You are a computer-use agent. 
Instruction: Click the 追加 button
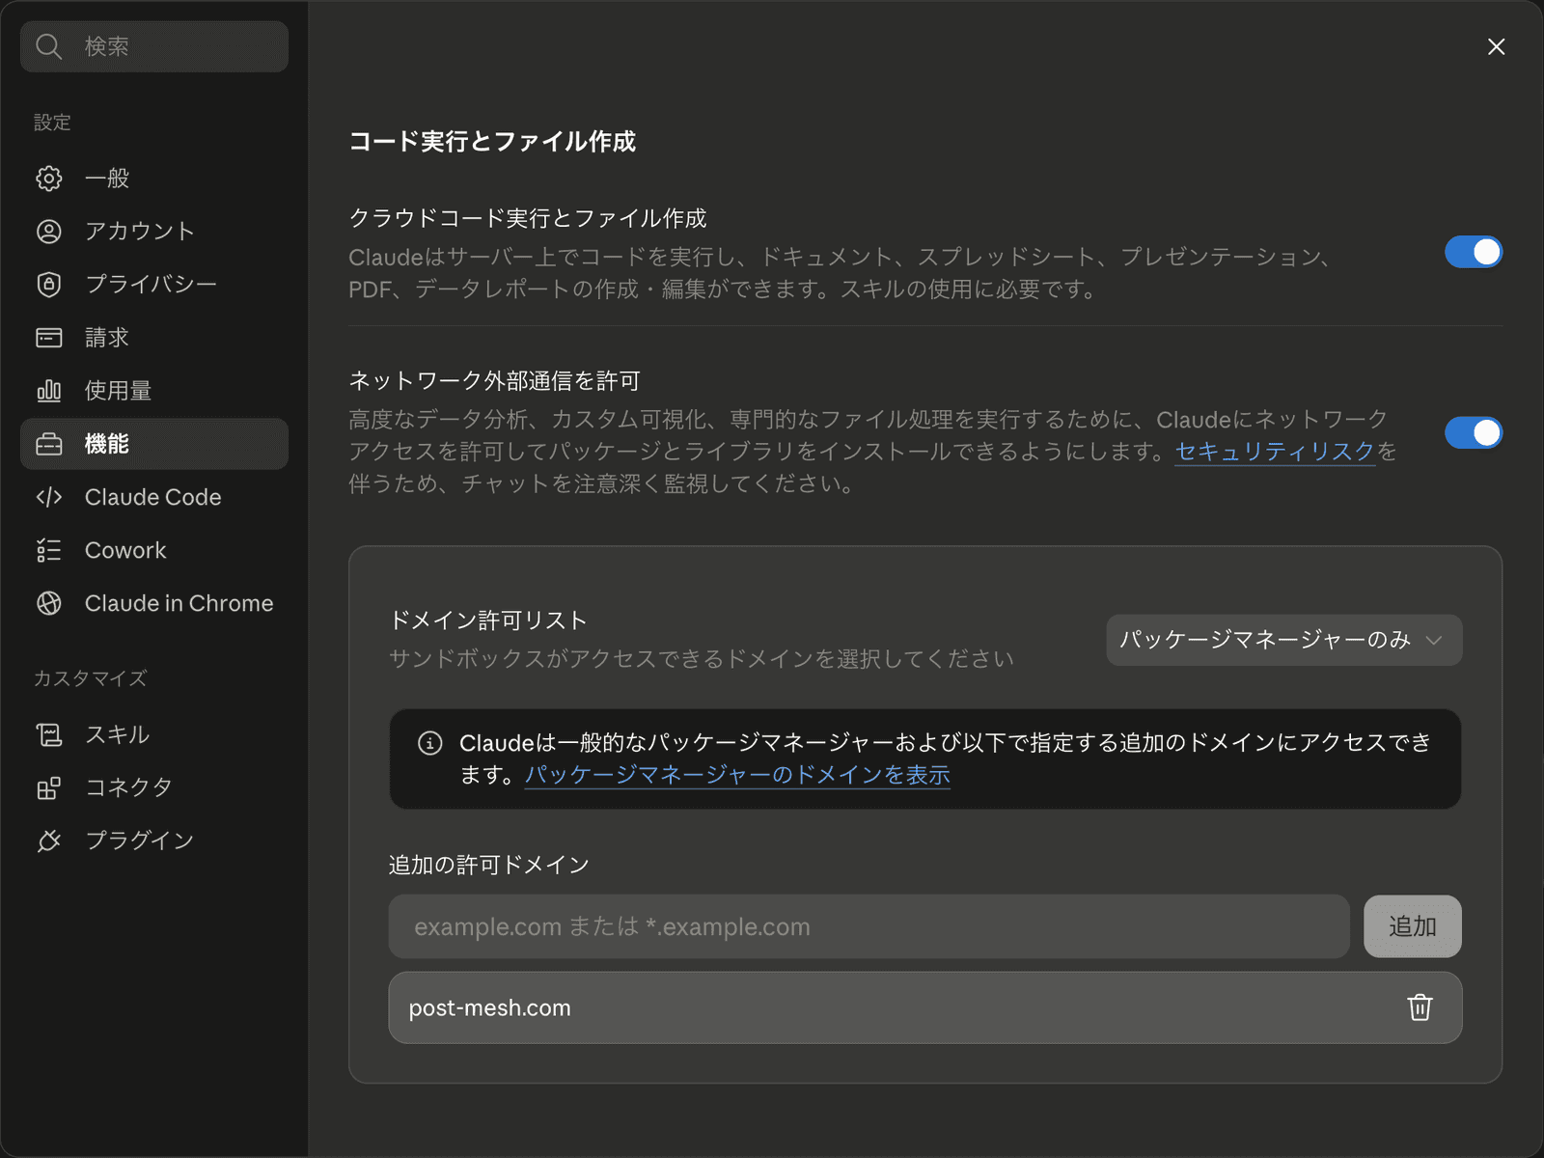(1413, 926)
